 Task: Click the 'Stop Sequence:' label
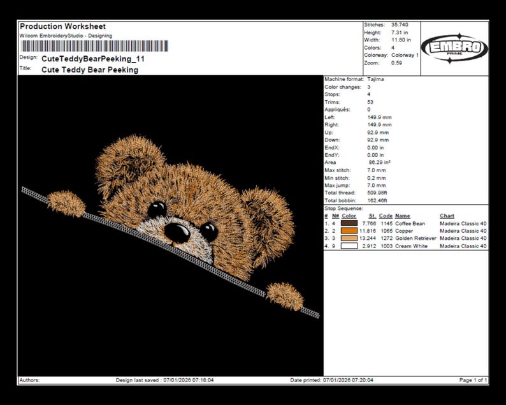click(343, 209)
